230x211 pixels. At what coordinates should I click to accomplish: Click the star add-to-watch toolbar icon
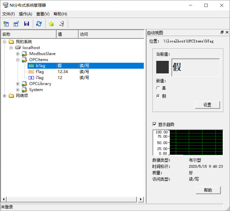pyautogui.click(x=51, y=24)
